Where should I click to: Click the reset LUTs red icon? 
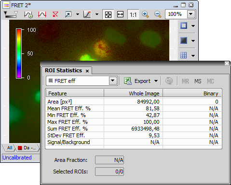pos(55,14)
